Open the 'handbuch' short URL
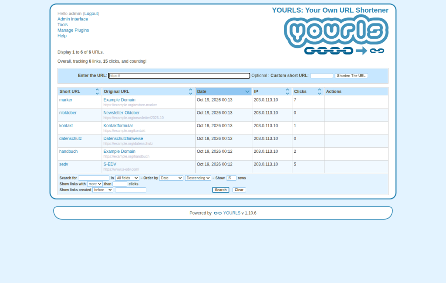 pos(68,152)
